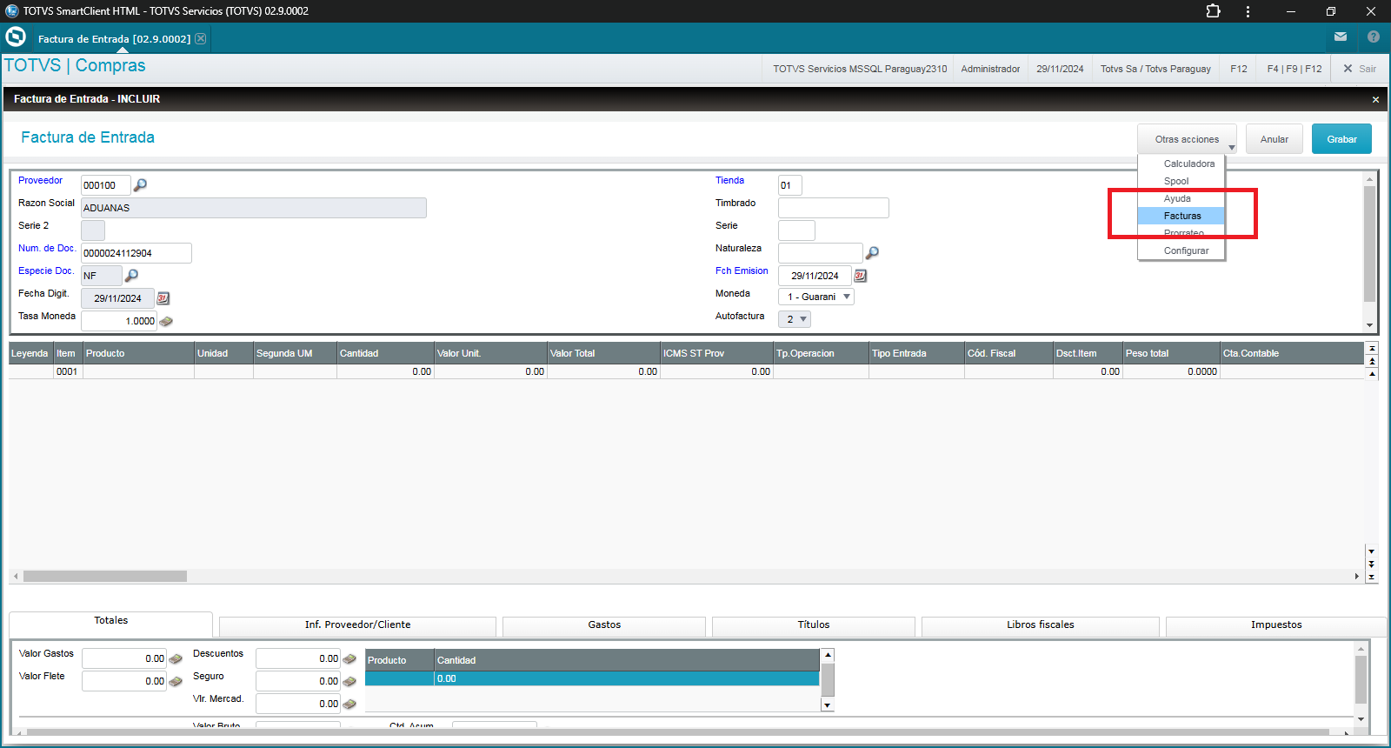1391x748 pixels.
Task: Switch to the Gastos tab
Action: point(604,625)
